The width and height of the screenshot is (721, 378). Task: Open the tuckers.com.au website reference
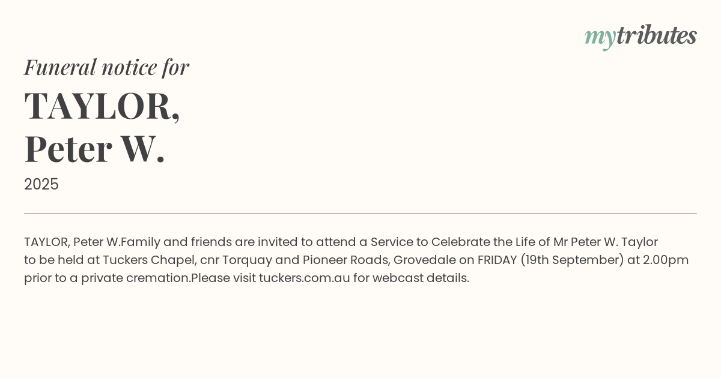tap(304, 278)
